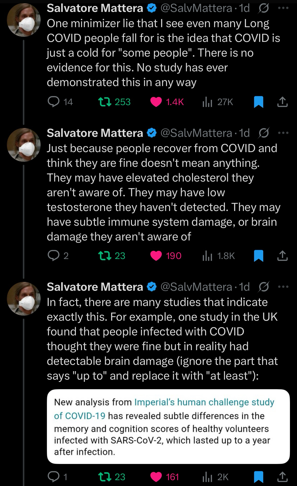Screen dimensions: 297x486
Task: Click the Salvatore Mattera name on second tweet
Action: [x=95, y=133]
